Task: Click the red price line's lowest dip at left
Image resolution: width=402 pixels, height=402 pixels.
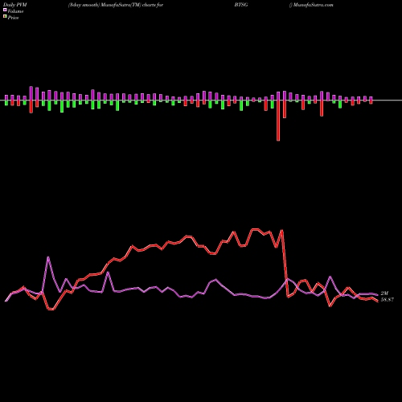Action: click(51, 310)
